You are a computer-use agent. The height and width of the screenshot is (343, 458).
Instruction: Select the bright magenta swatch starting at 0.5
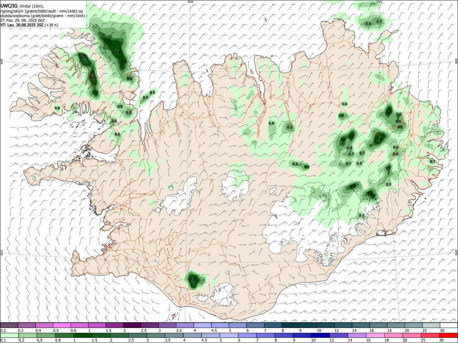pos(62,325)
